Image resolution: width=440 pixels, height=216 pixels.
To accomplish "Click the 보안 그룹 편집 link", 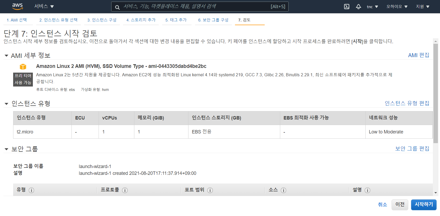I will (x=412, y=149).
